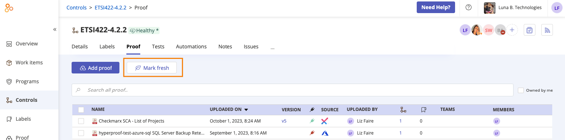Switch to the Automations tab
Image resolution: width=565 pixels, height=140 pixels.
tap(191, 47)
